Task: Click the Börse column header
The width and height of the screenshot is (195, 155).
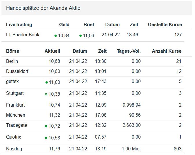Action: pos(12,51)
